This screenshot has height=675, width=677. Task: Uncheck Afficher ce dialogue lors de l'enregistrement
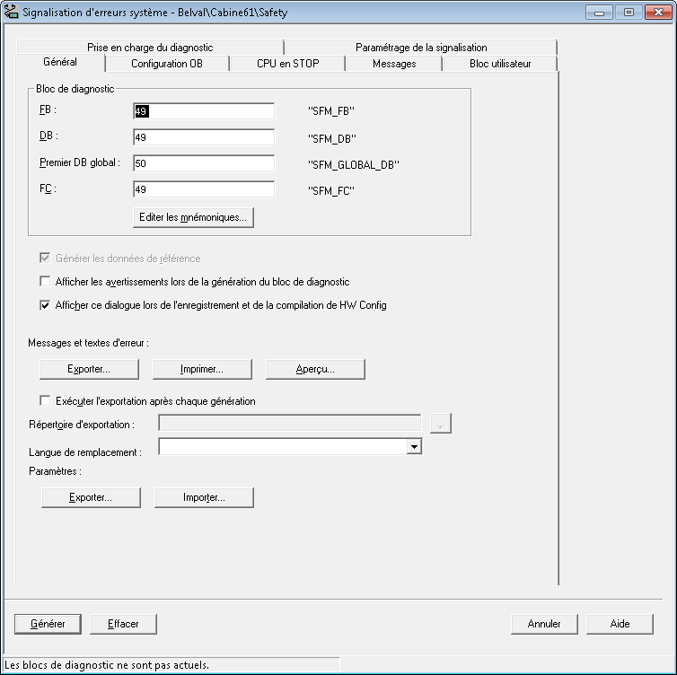click(45, 305)
